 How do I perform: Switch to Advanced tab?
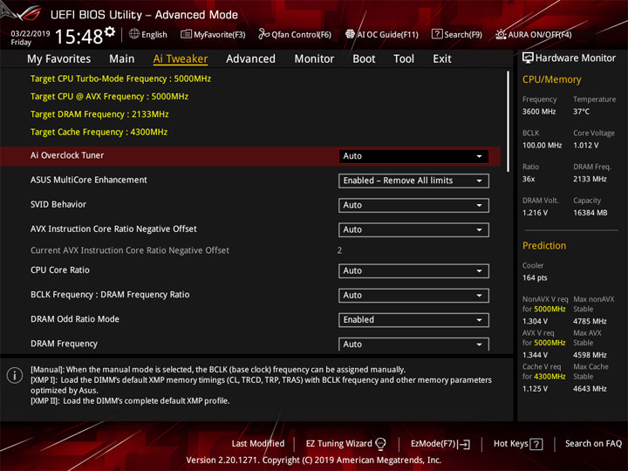(x=250, y=59)
